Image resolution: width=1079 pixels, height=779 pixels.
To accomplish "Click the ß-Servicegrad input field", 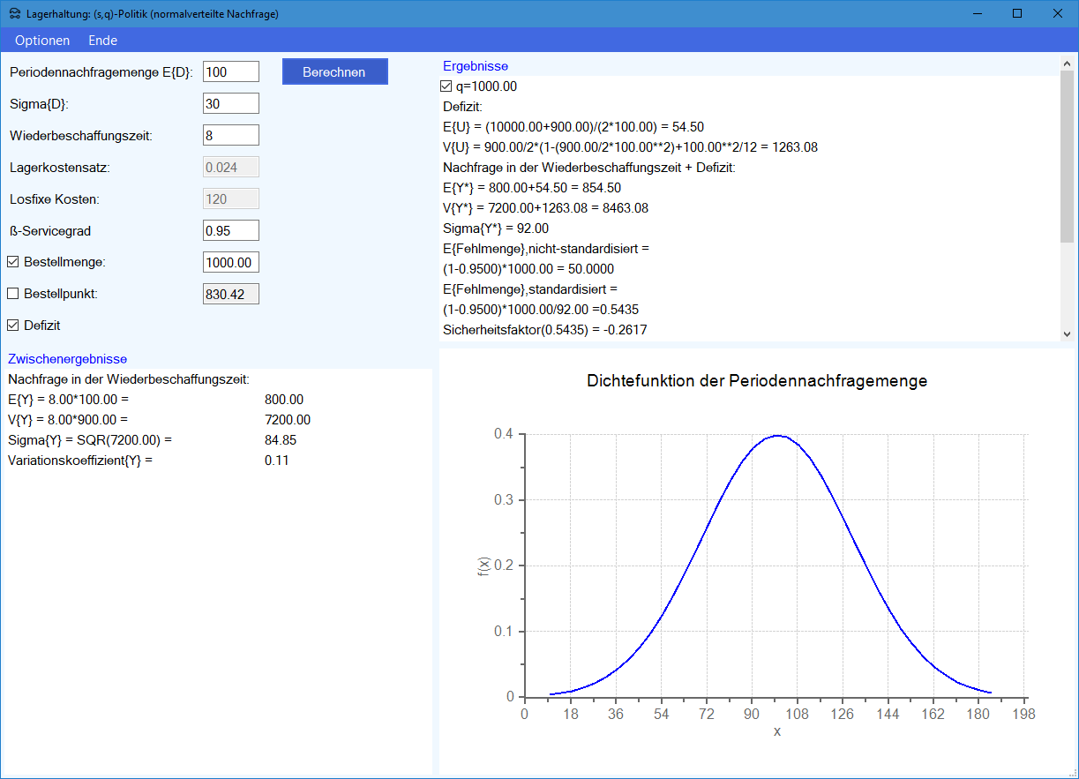I will click(x=230, y=230).
